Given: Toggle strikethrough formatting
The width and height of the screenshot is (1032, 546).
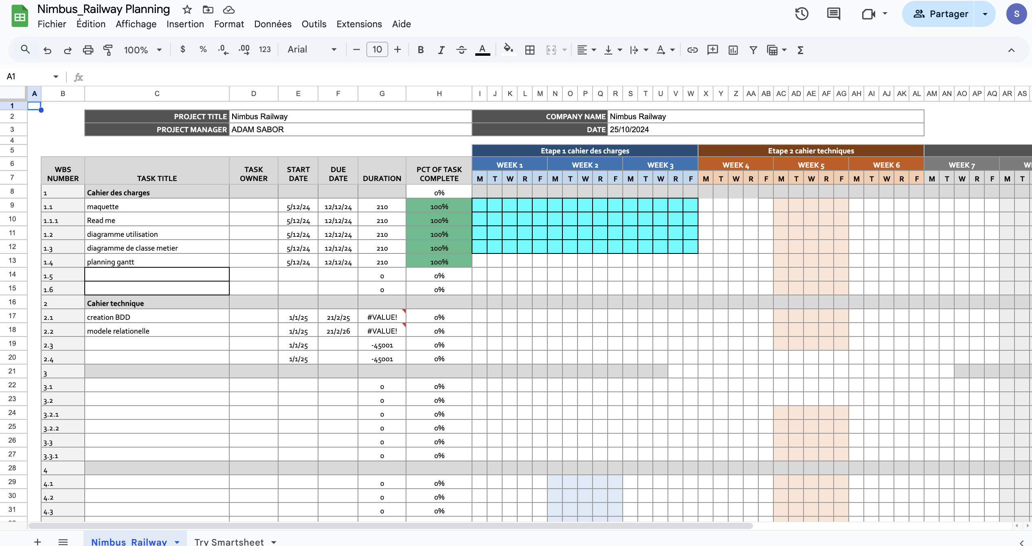Looking at the screenshot, I should [461, 50].
